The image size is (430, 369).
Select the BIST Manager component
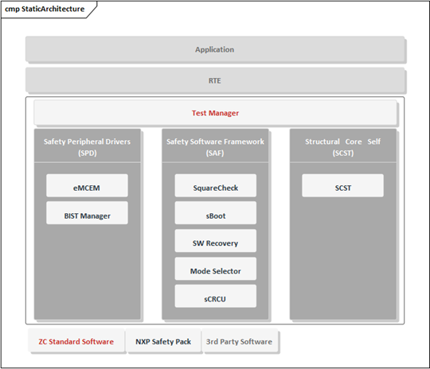[x=87, y=213]
